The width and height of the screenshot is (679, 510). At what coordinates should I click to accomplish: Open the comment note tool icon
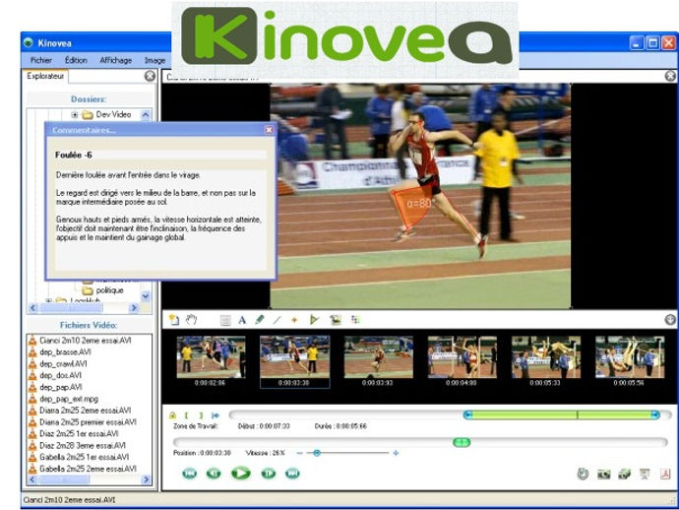click(x=225, y=320)
